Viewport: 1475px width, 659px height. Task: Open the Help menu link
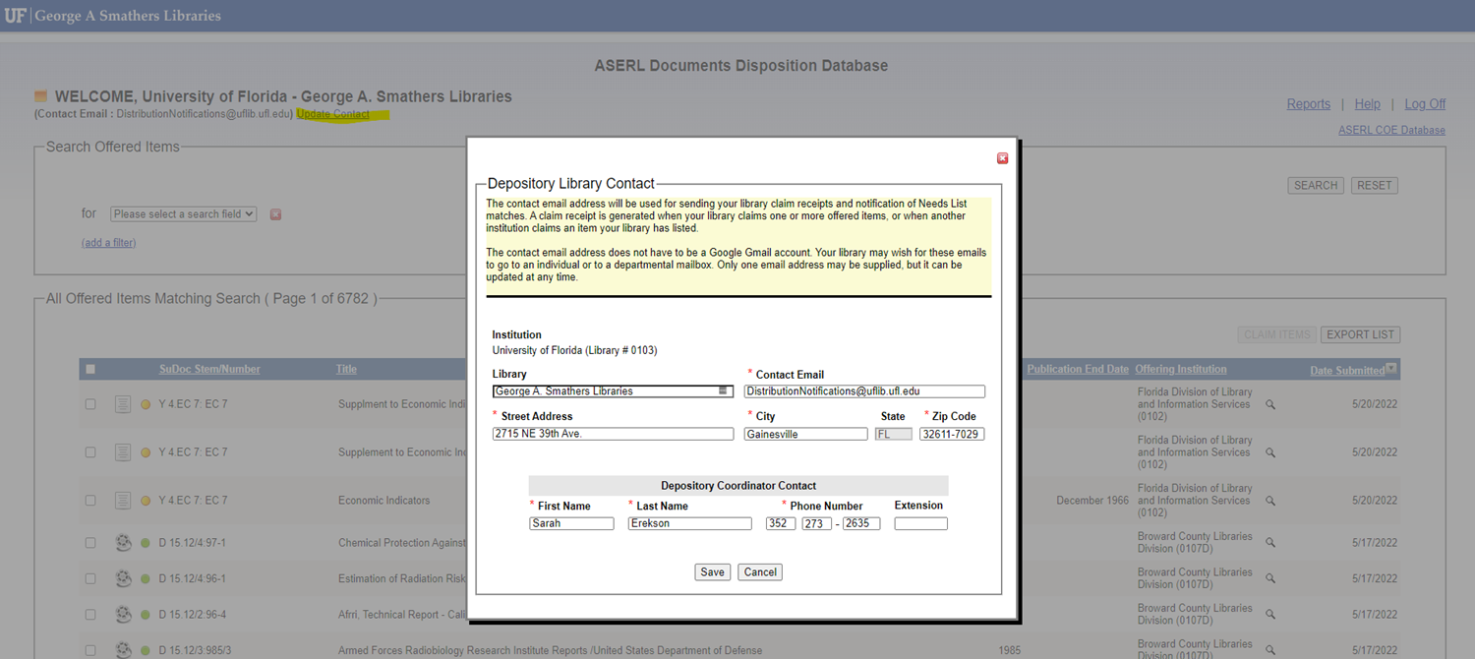tap(1367, 104)
